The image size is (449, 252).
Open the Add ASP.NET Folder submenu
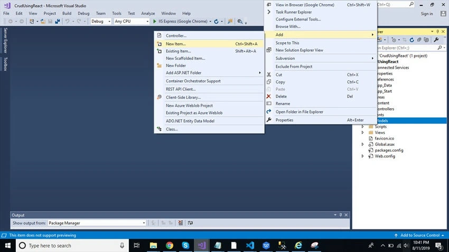(209, 73)
